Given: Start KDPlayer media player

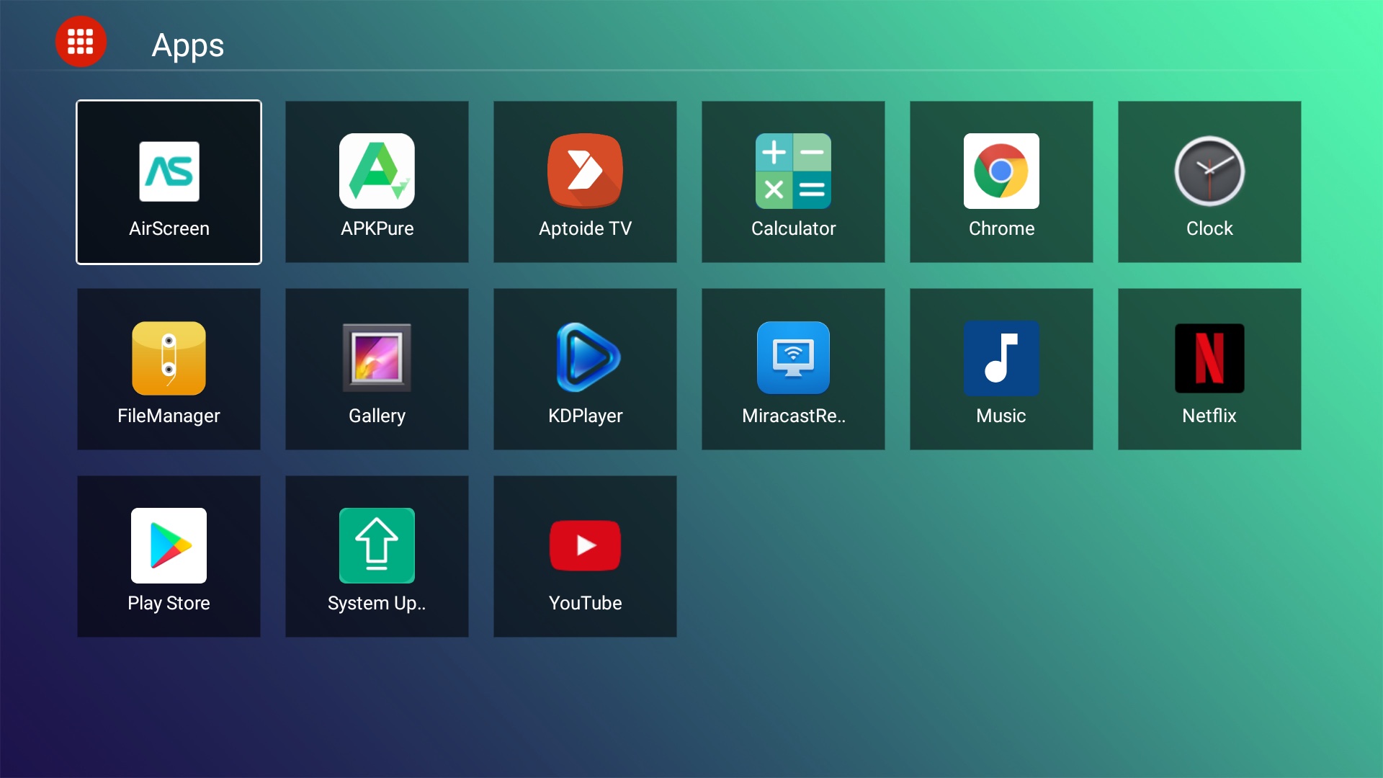Looking at the screenshot, I should tap(585, 369).
